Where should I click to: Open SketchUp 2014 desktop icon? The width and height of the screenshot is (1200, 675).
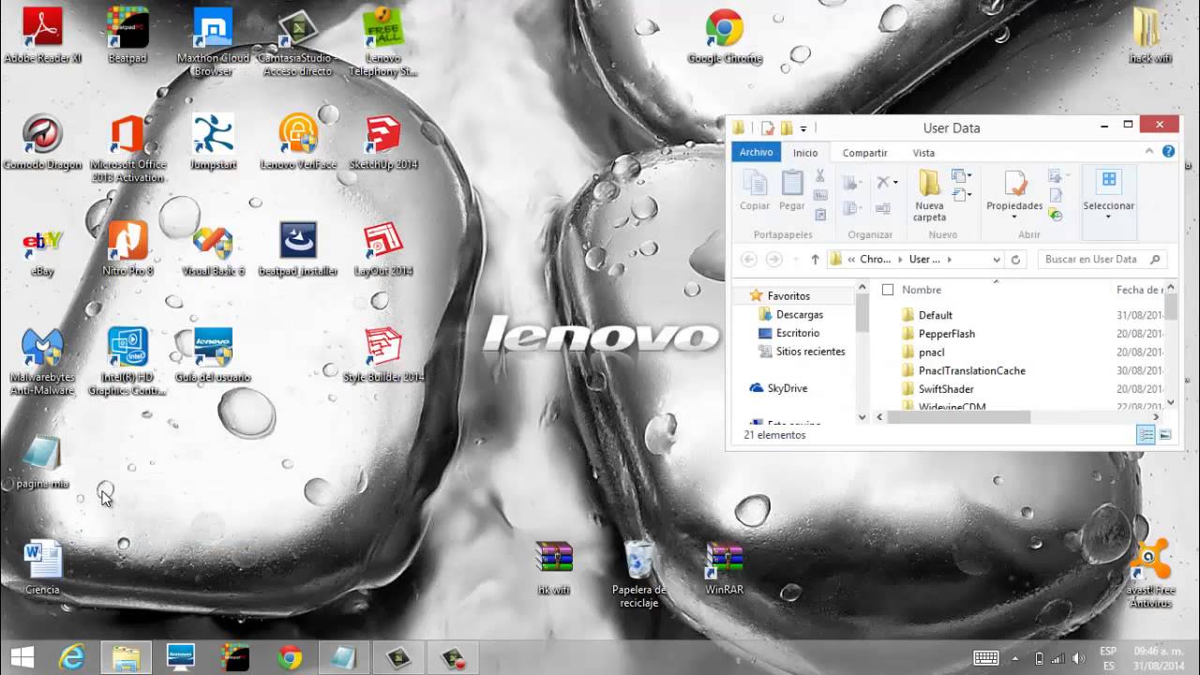pyautogui.click(x=382, y=142)
